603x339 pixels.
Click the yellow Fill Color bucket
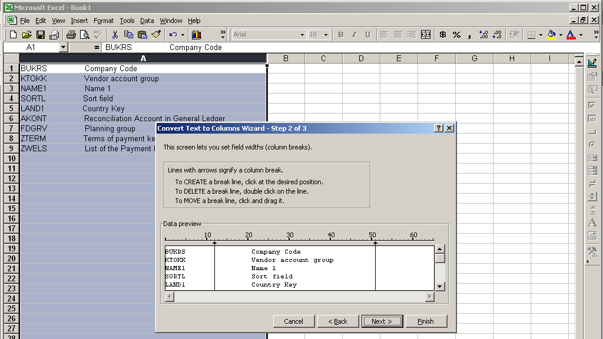551,35
